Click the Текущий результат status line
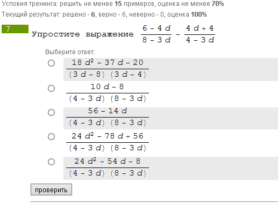 tap(104, 14)
